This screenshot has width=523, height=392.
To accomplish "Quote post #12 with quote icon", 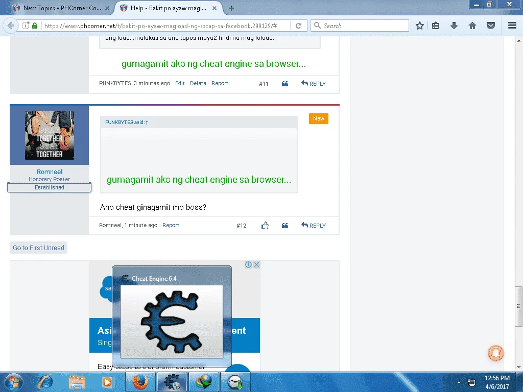I will click(285, 226).
